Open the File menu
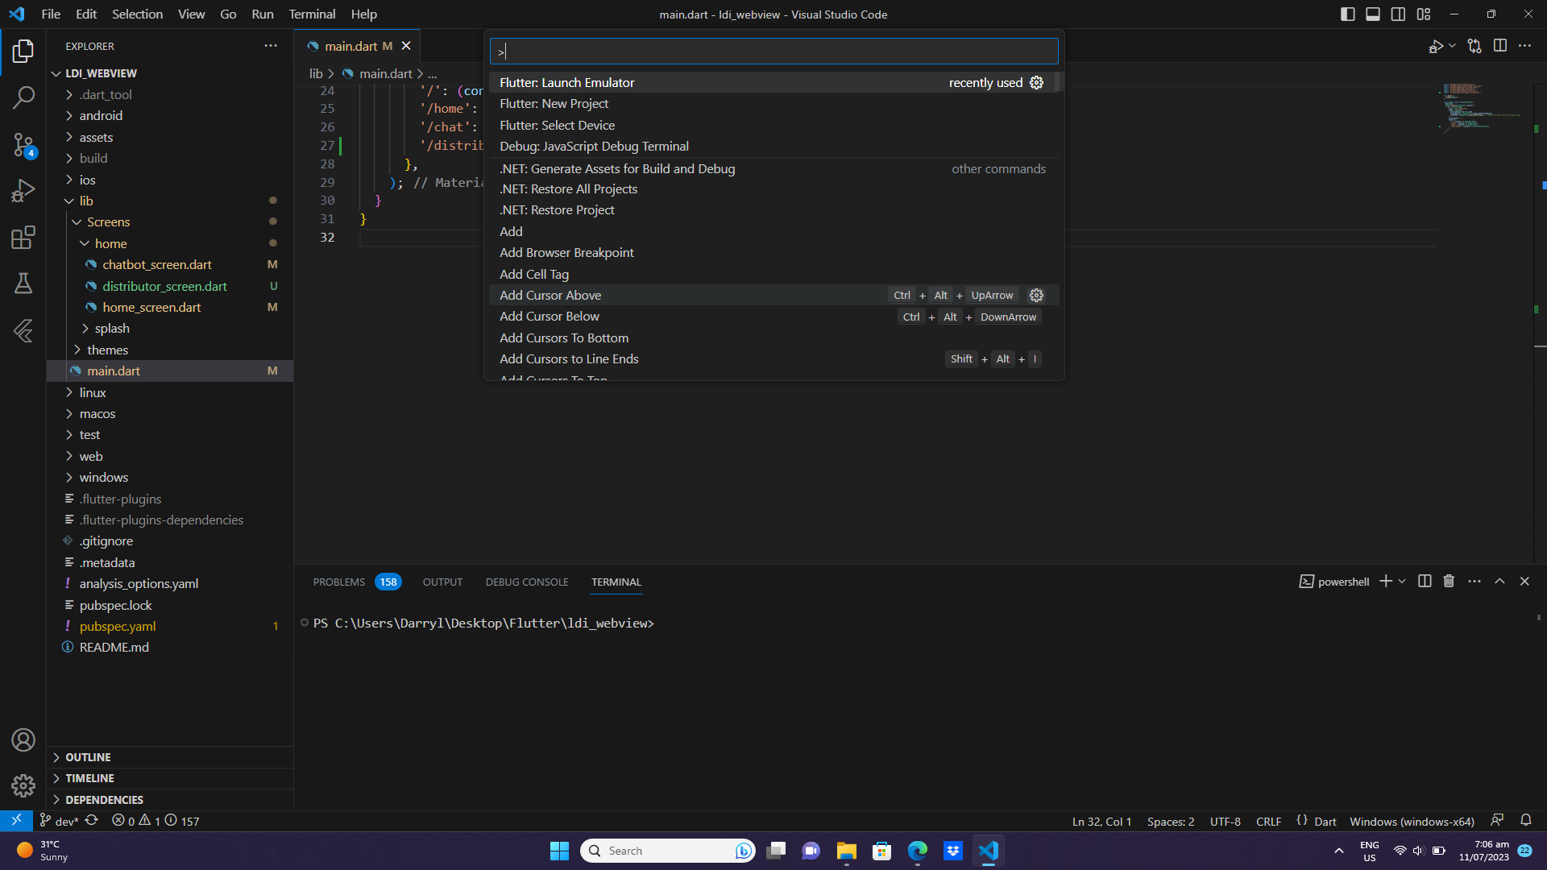The height and width of the screenshot is (870, 1547). (51, 14)
